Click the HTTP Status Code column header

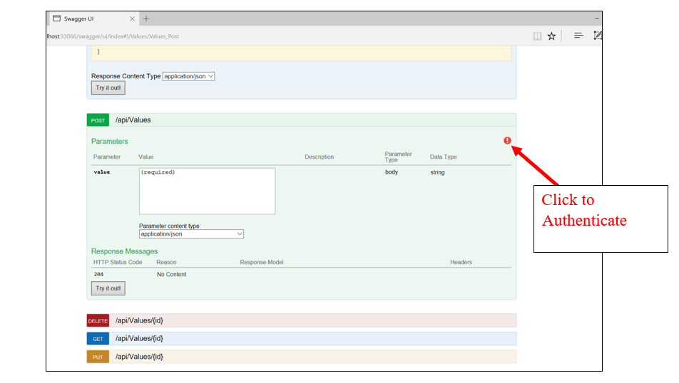(x=118, y=263)
